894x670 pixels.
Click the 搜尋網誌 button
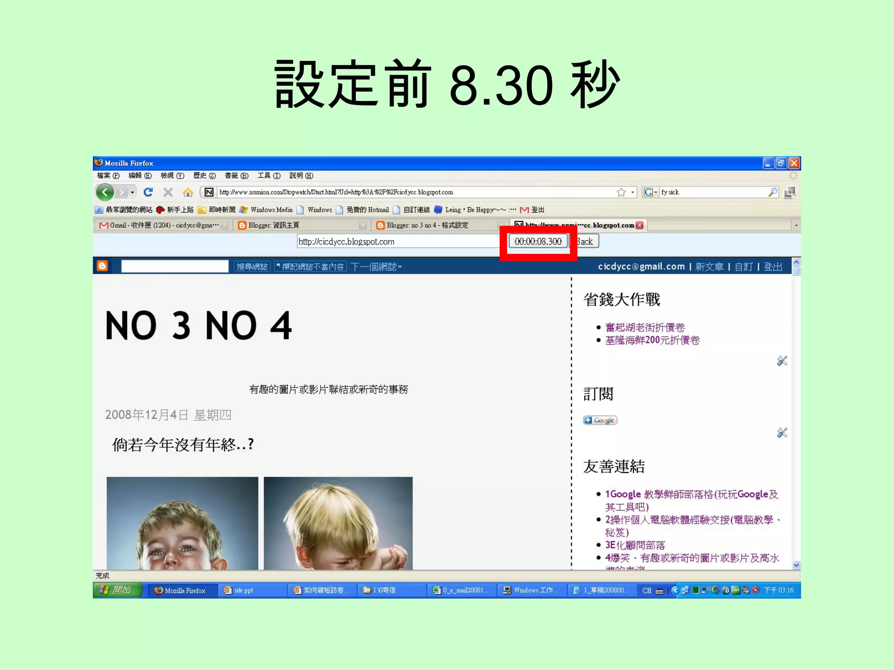coord(252,267)
